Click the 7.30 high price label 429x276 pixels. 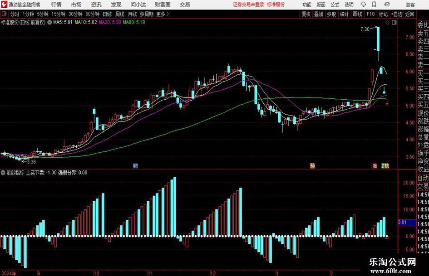[x=365, y=29]
